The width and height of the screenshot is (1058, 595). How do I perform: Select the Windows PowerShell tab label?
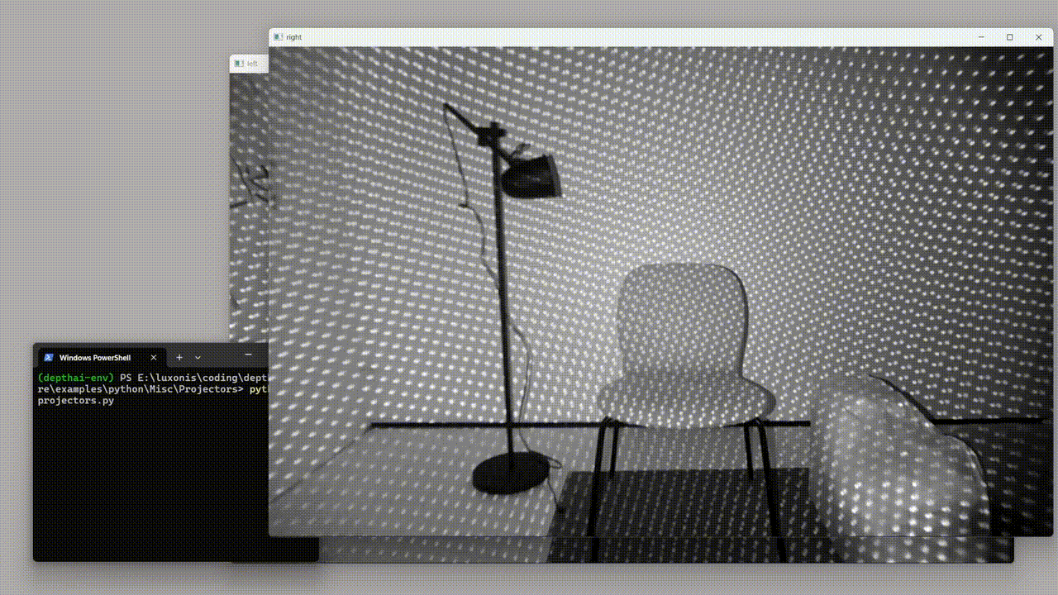pyautogui.click(x=94, y=358)
